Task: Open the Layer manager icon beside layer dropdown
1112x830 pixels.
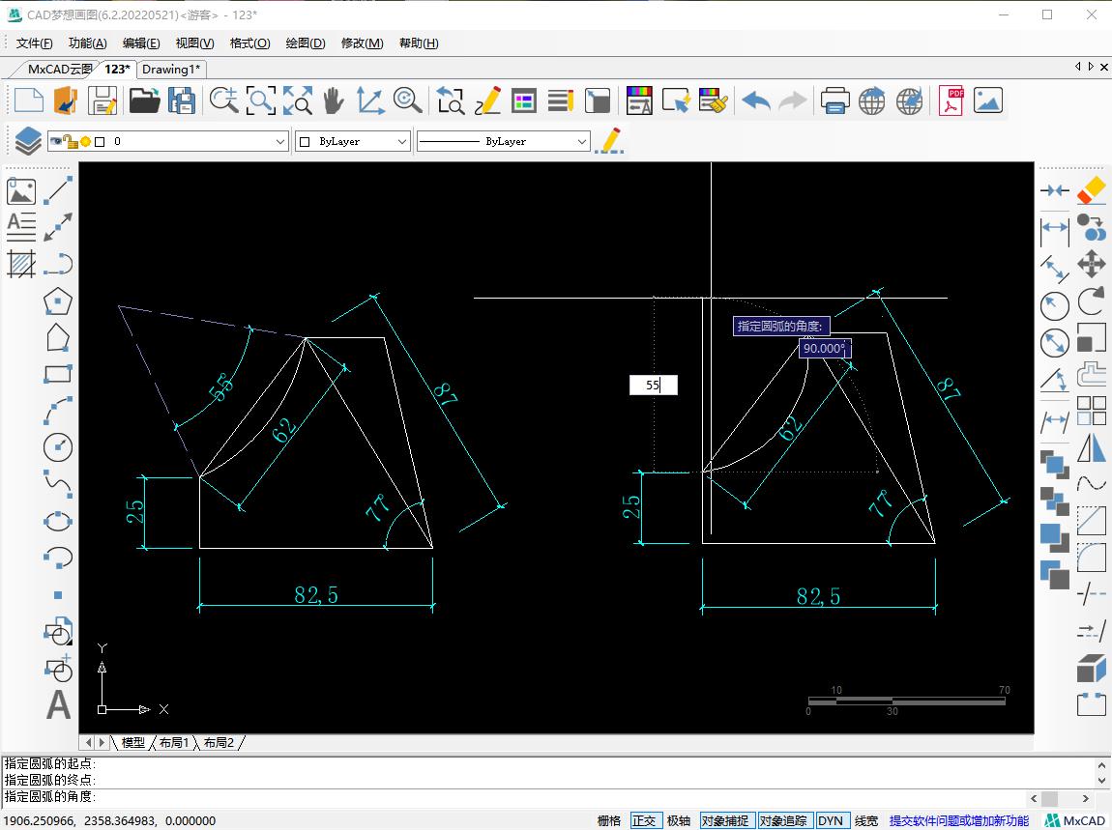Action: pyautogui.click(x=26, y=140)
